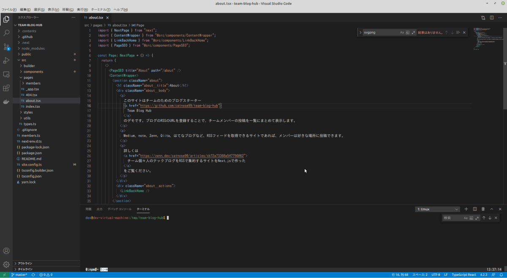Open the Source Control view
The image size is (507, 278).
pyautogui.click(x=6, y=46)
